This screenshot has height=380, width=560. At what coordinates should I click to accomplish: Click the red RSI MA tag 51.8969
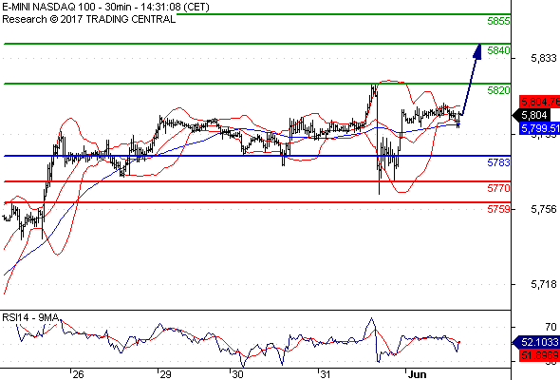[x=540, y=355]
